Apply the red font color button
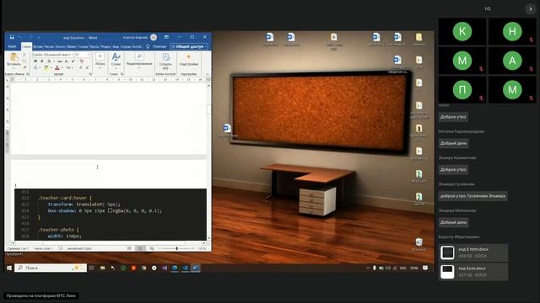The image size is (540, 303). 57,67
